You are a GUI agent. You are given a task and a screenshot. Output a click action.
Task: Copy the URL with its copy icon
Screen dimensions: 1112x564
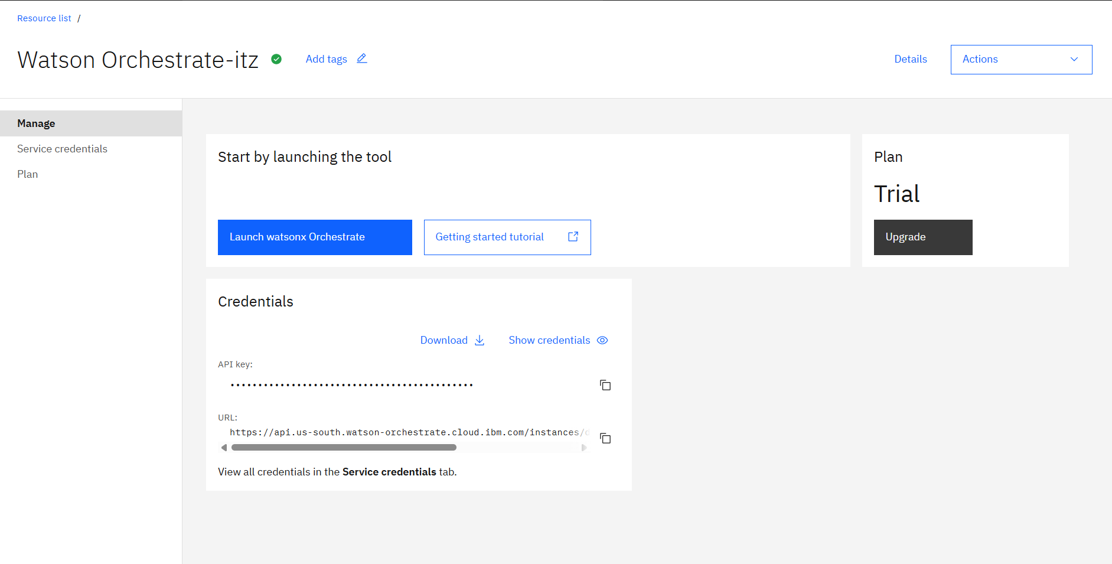point(605,438)
